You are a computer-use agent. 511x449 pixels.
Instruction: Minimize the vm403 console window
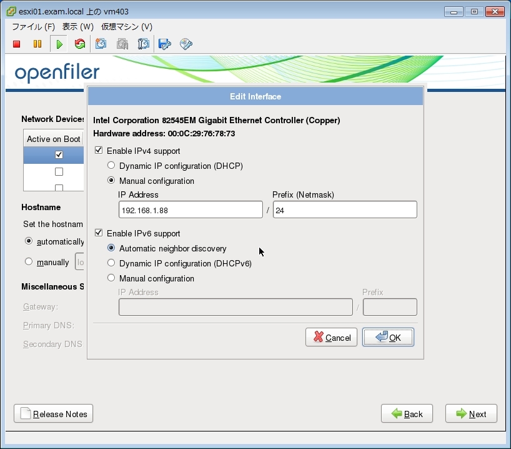[x=454, y=12]
